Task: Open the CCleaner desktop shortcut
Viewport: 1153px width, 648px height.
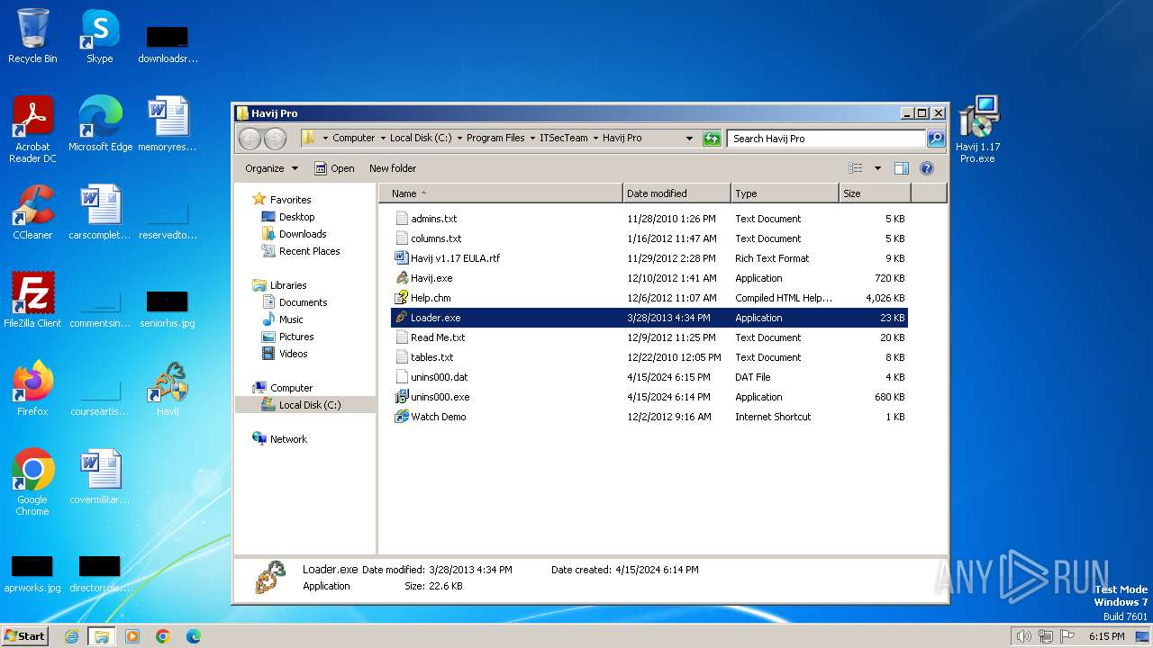Action: (x=32, y=212)
